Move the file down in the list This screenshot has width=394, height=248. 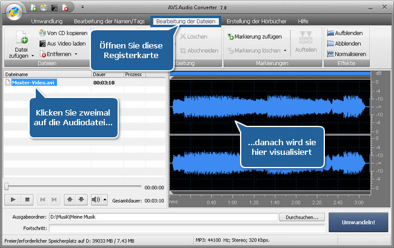tap(81, 200)
